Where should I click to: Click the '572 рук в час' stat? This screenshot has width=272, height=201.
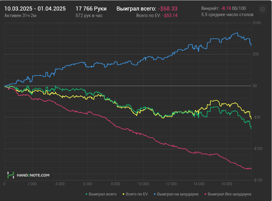pos(89,16)
